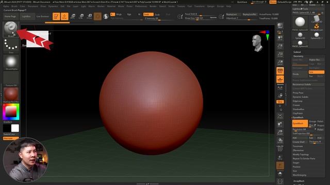Screen dimensions: 330x185
Task: Expand the EdgeLoop subsection
Action: tap(298, 101)
